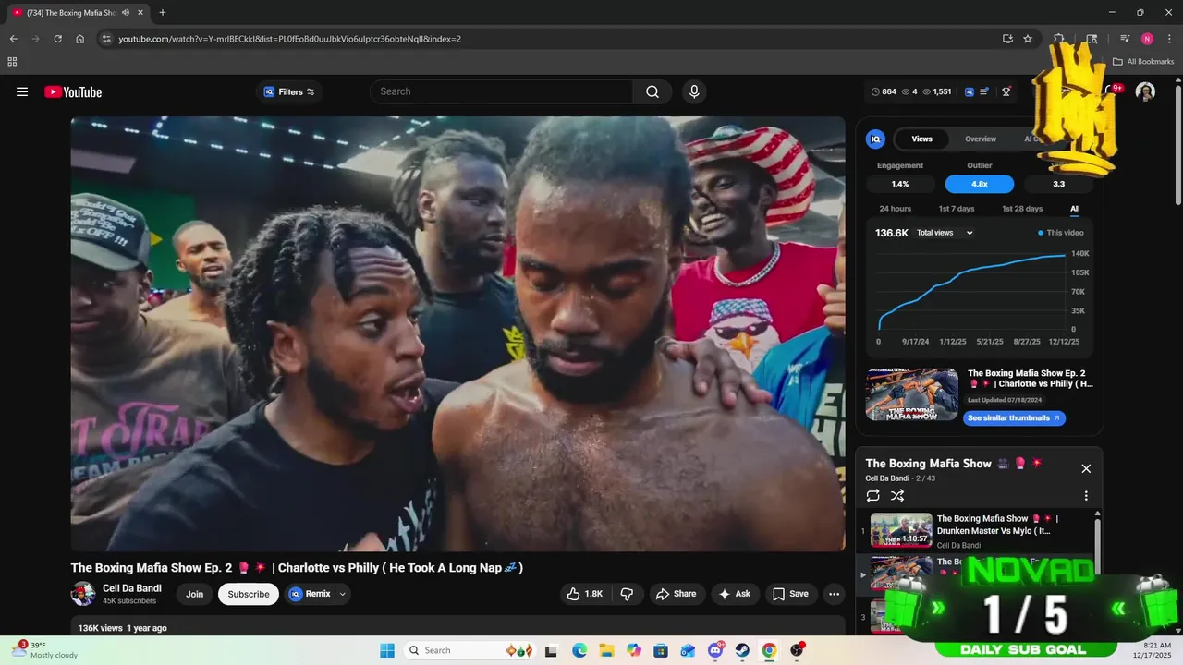Show the 1st 7 days views range

(x=957, y=209)
